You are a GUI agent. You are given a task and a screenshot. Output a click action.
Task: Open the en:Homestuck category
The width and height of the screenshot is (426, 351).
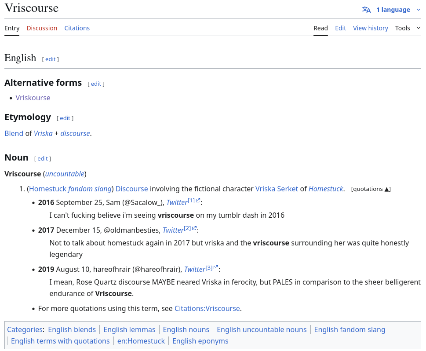141,341
